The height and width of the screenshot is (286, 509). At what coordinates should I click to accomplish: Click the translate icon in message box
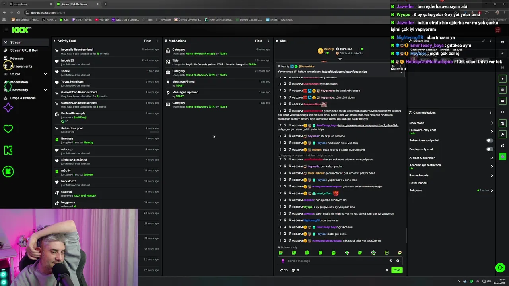[x=391, y=261]
